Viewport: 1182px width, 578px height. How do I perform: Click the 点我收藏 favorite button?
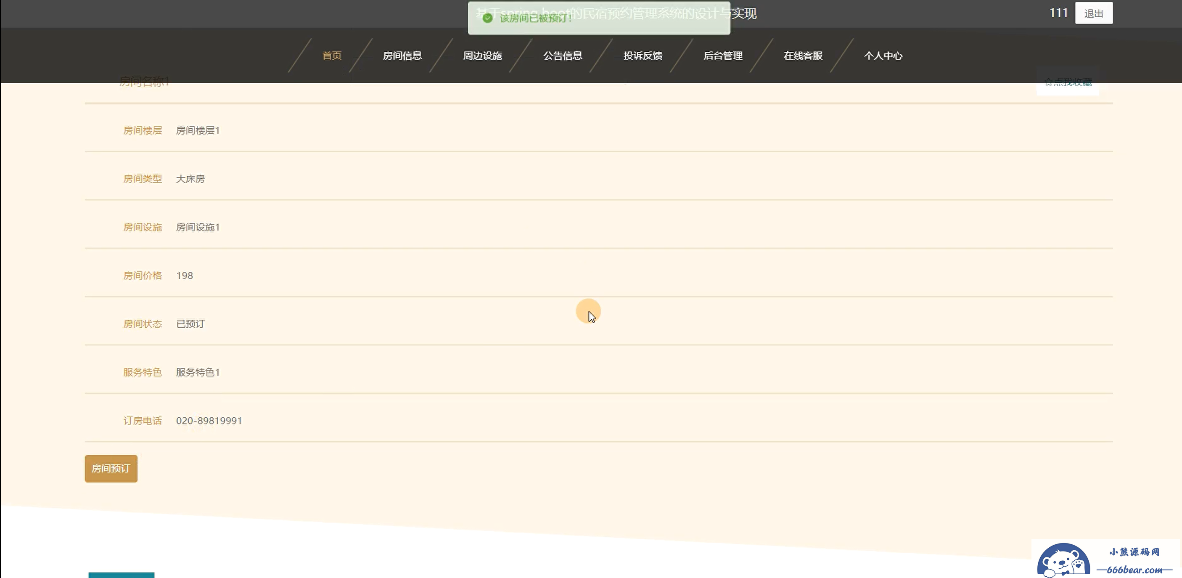(x=1068, y=82)
